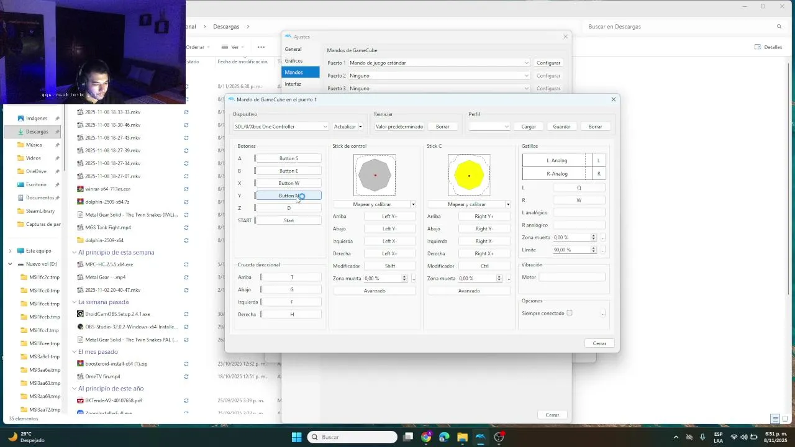
Task: Click Avanzado under Stick C
Action: click(469, 291)
